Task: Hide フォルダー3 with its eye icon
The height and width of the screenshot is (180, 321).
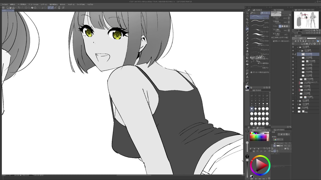Action: [293, 47]
